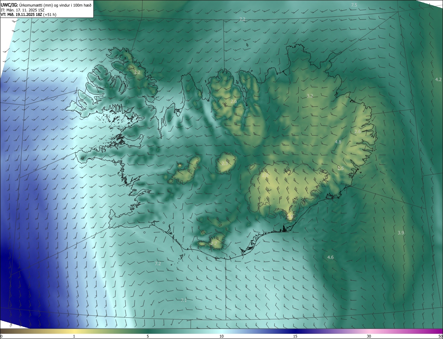443x339 pixels.
Task: Click the "VT: Mið. 19.11.2025 18Z (+51 h)" line
Action: point(28,15)
